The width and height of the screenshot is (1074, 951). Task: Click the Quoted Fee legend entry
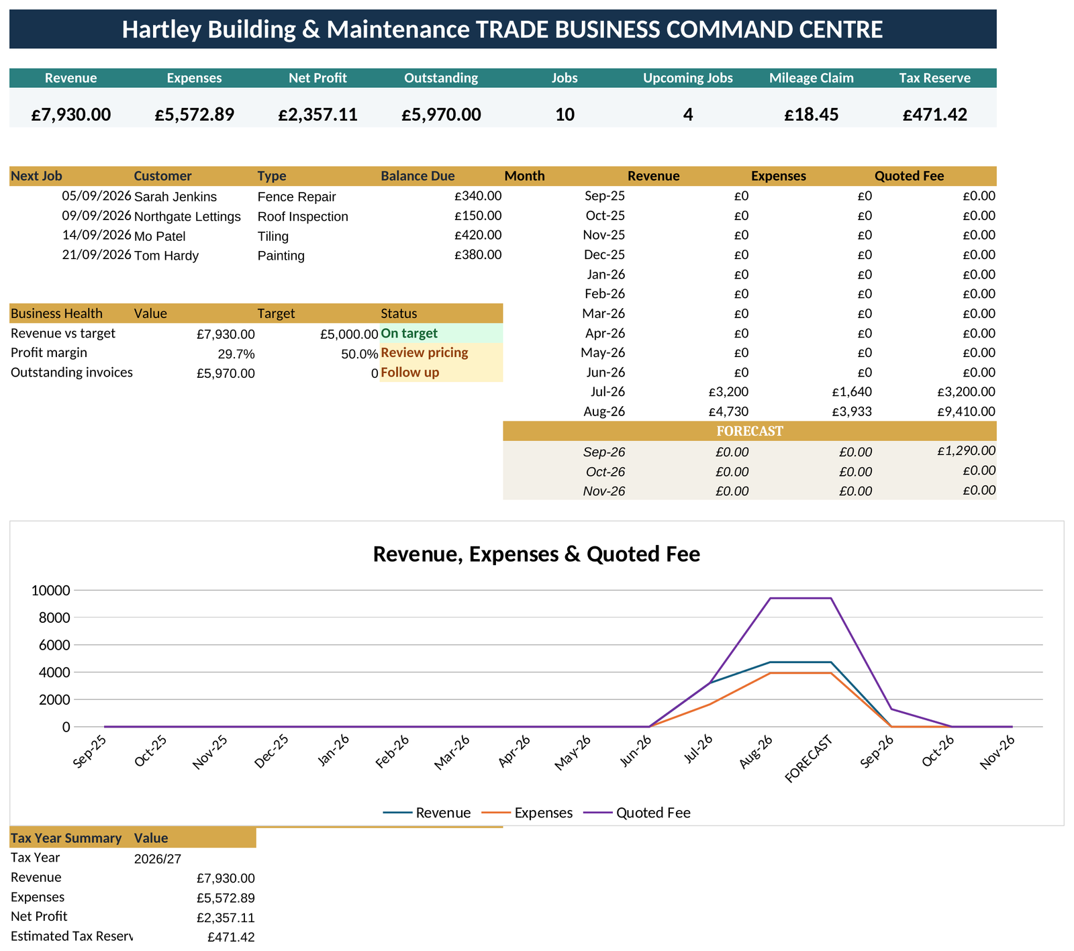pos(637,813)
